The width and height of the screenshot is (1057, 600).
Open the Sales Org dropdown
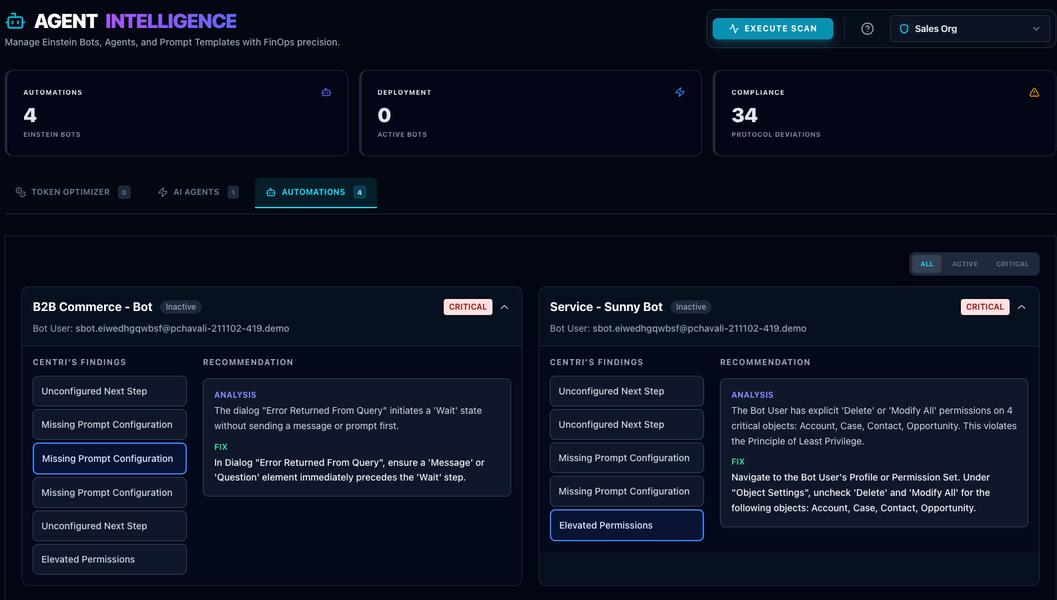(970, 29)
